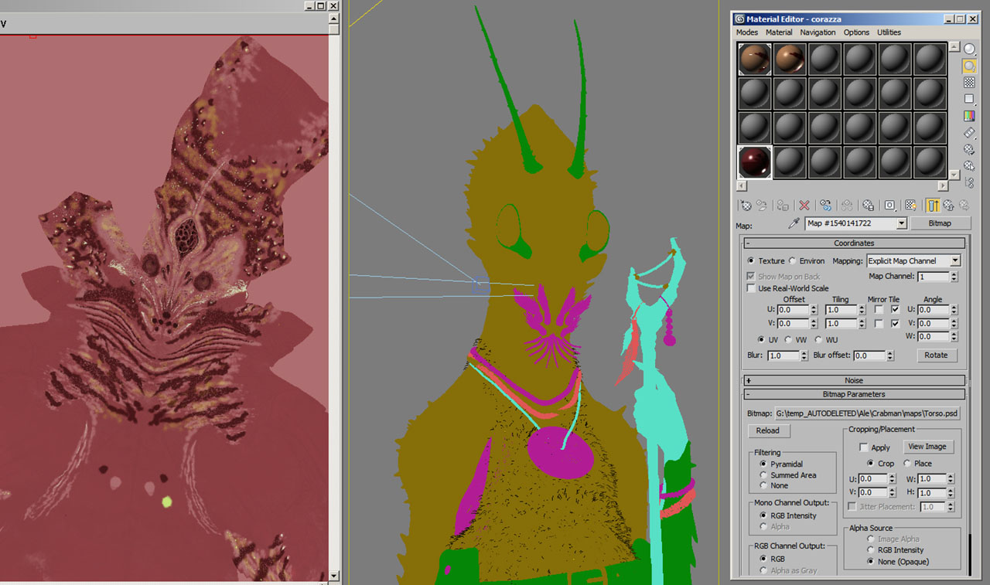
Task: Select the second tan material sample slot
Action: point(790,59)
